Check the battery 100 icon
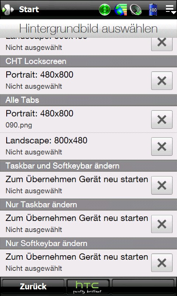Viewport: 177px width, 296px height. coord(153,10)
